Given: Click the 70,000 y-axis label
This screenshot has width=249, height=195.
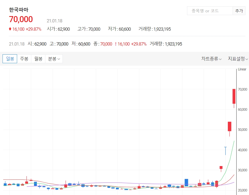Looking at the screenshot, I should (x=242, y=89).
